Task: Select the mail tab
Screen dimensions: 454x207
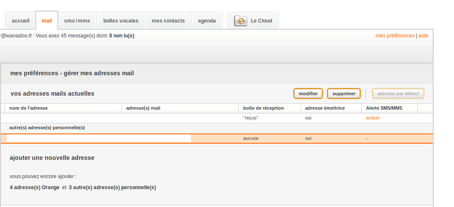Action: tap(47, 20)
